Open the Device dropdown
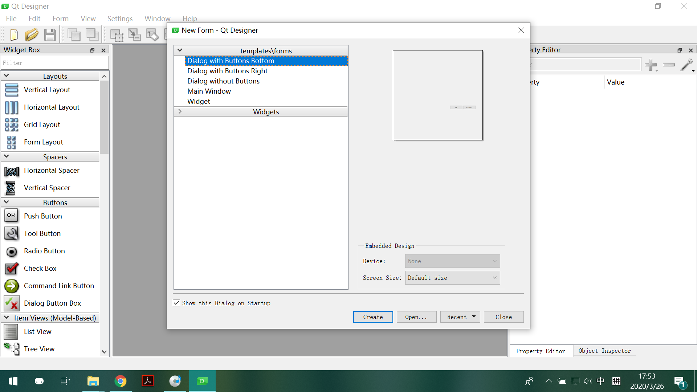The height and width of the screenshot is (392, 697). click(452, 261)
